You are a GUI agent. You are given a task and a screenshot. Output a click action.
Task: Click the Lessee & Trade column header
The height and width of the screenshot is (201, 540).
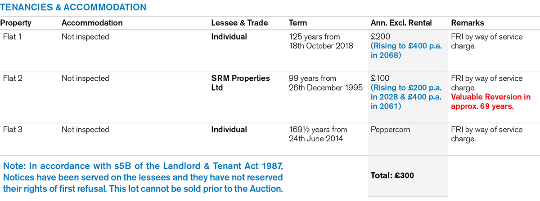pyautogui.click(x=239, y=23)
